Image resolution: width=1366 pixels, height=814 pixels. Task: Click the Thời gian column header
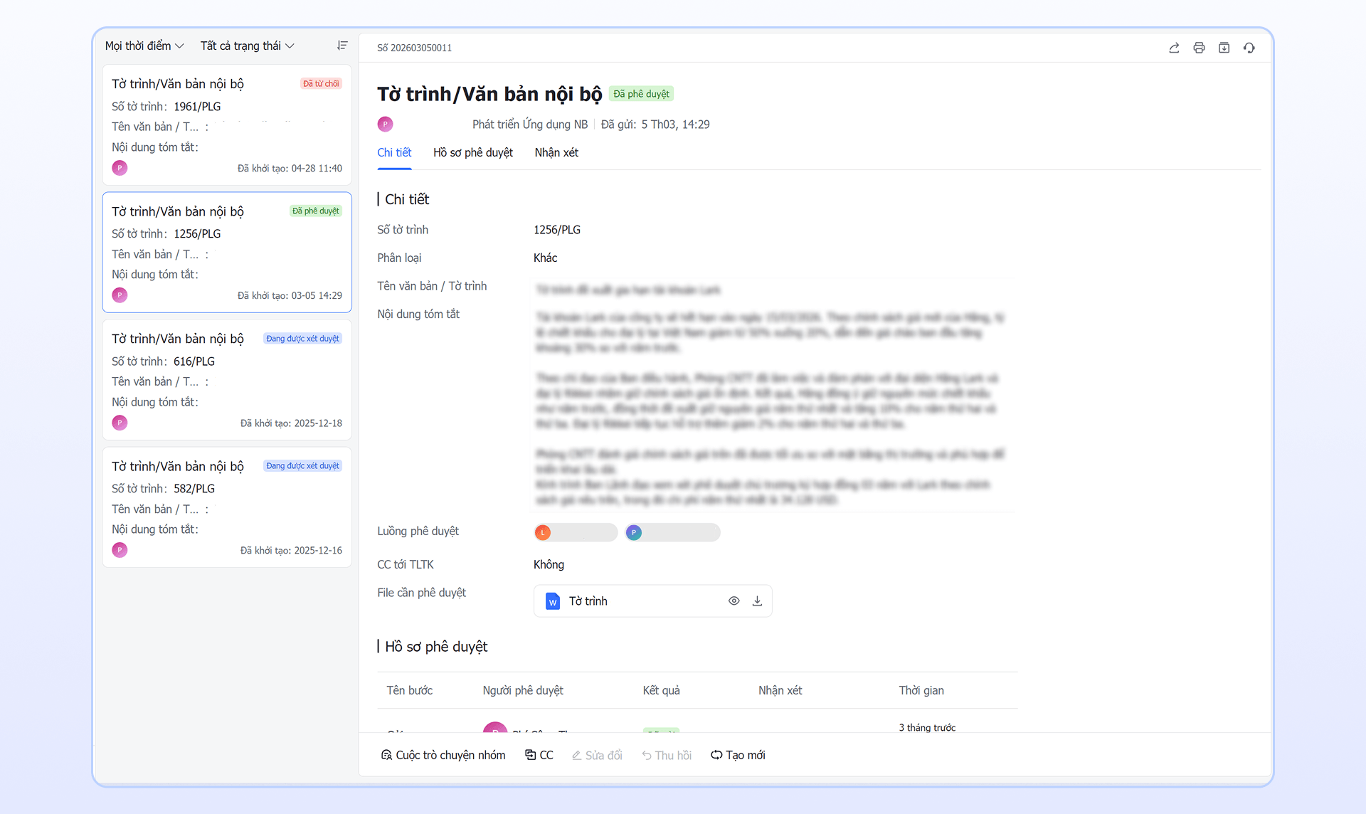921,690
